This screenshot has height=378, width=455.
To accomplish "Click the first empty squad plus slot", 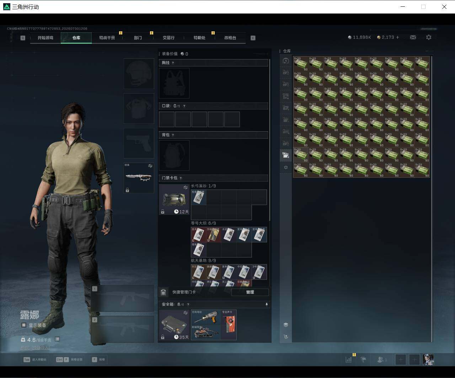I will (x=401, y=360).
